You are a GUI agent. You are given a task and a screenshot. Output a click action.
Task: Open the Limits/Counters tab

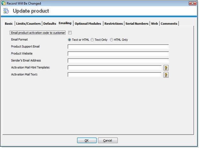pos(29,24)
